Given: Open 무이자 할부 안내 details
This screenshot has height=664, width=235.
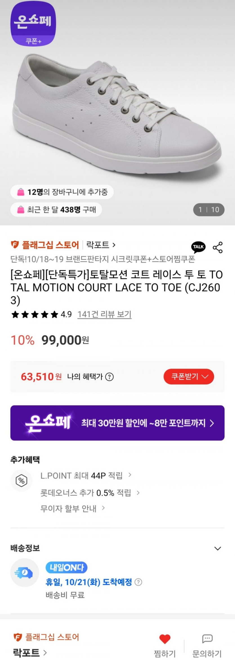Looking at the screenshot, I should pos(73,508).
